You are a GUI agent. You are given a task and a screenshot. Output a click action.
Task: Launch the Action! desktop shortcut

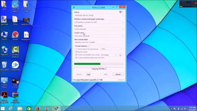(15, 36)
